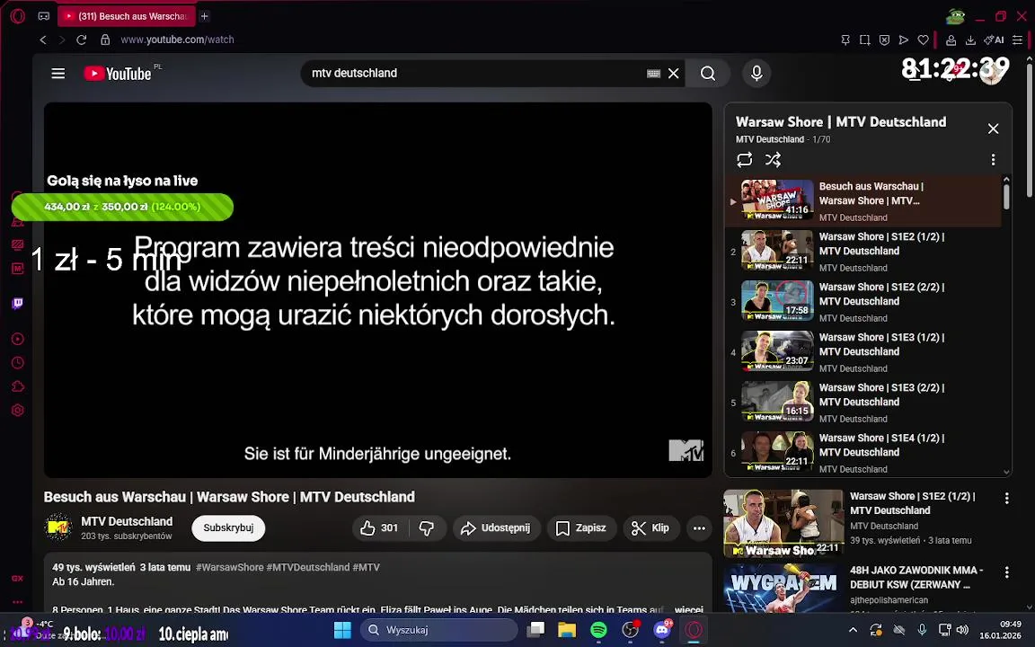The image size is (1035, 647).
Task: Open sidebar extensions cube icon
Action: click(18, 386)
